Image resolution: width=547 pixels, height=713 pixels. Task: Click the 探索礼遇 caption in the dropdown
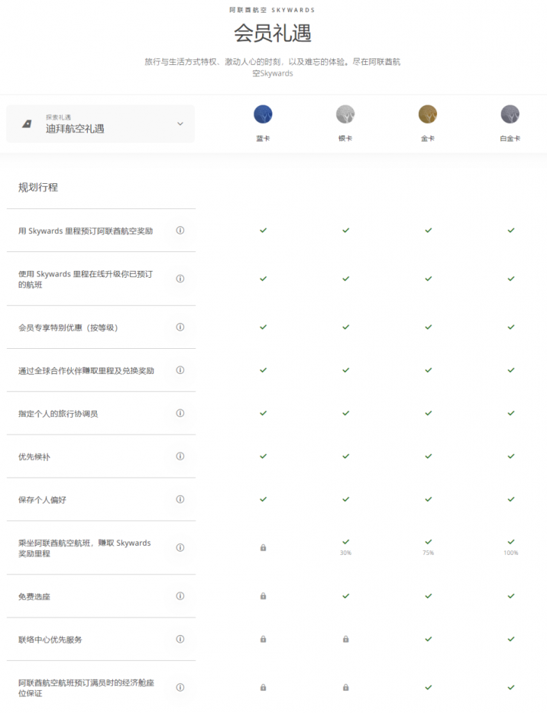point(59,117)
